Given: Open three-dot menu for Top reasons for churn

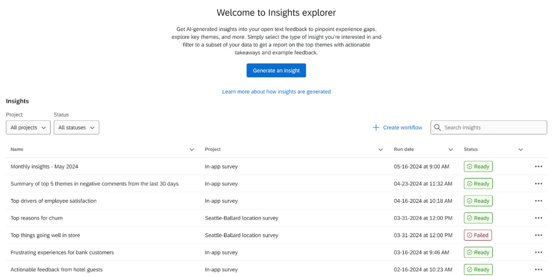Looking at the screenshot, I should tap(538, 218).
